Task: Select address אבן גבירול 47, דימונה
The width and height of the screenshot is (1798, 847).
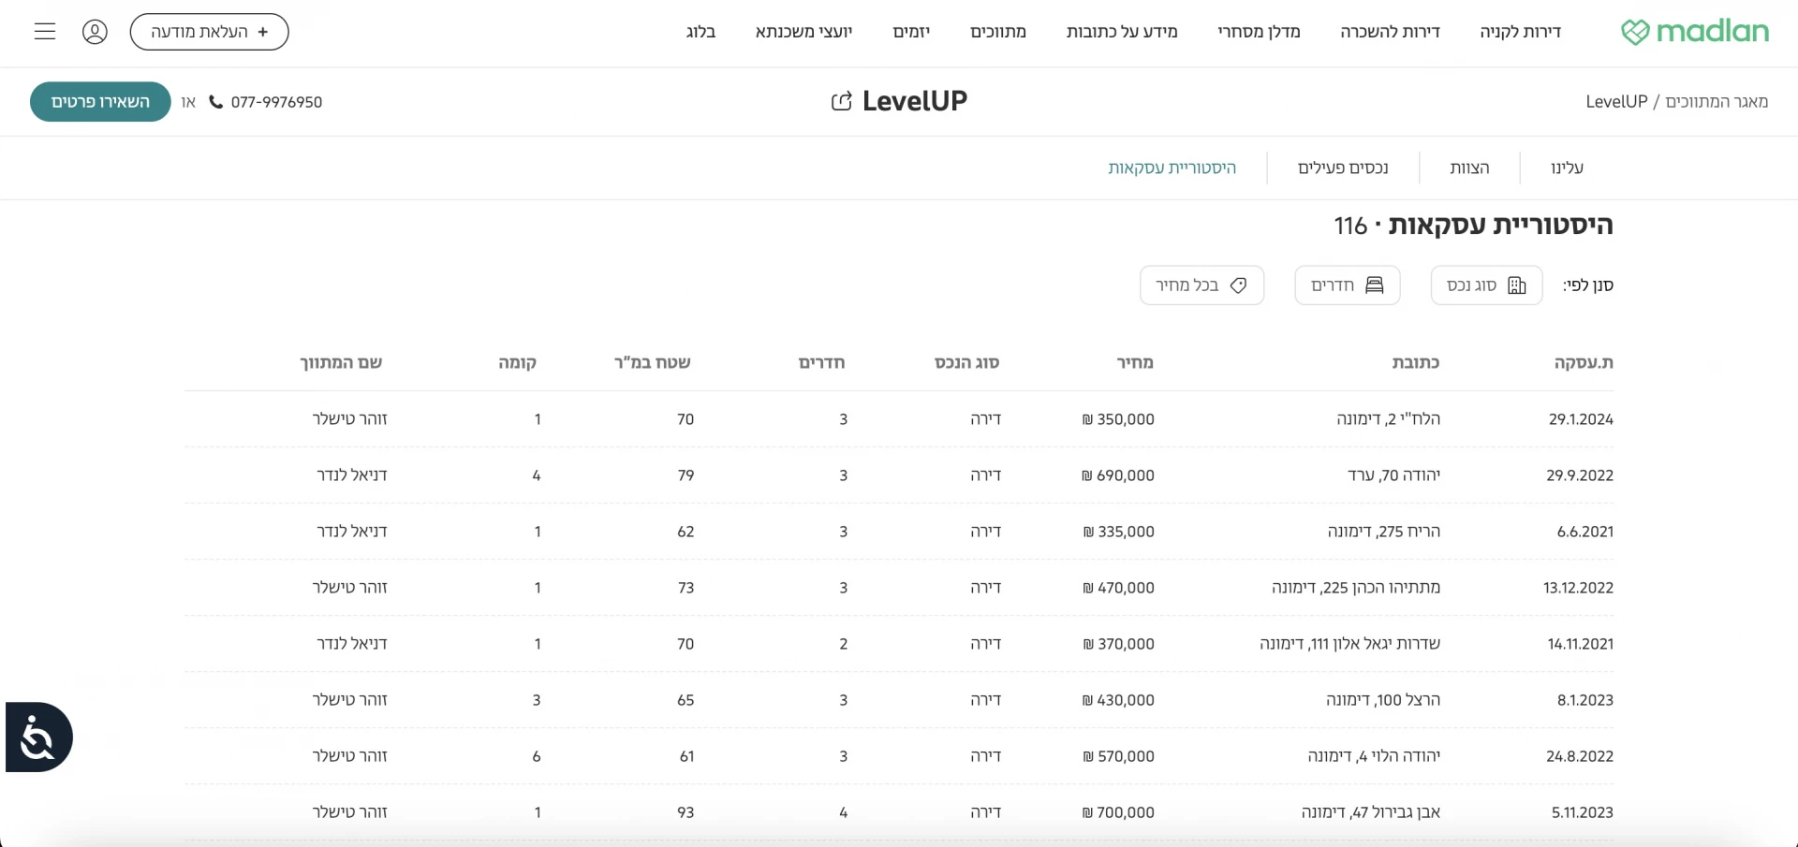Action: 1370,812
